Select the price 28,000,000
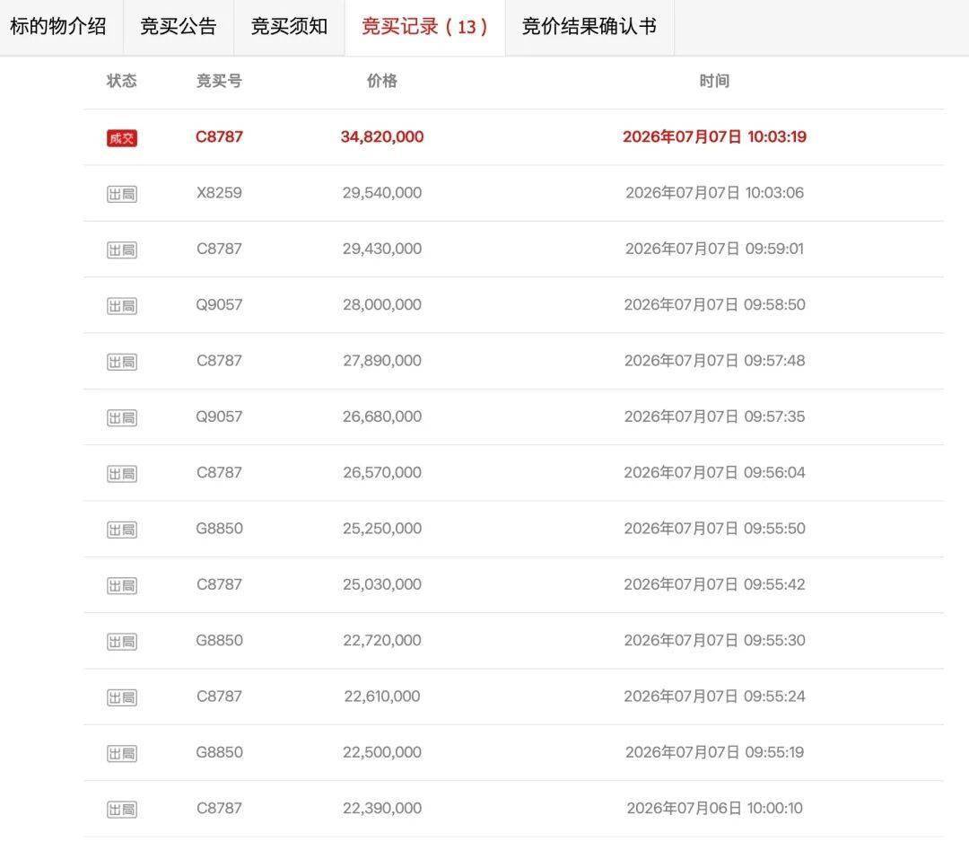969x850 pixels. pos(382,305)
